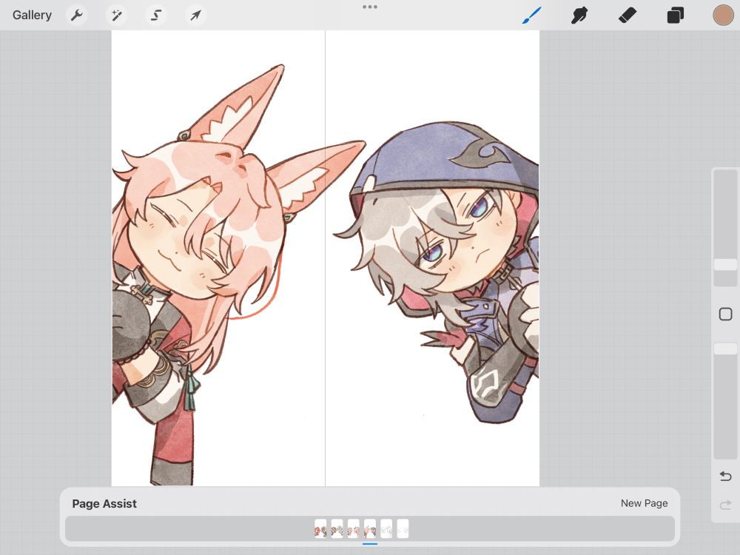
Task: Tap the three-dot handle at top center
Action: point(369,7)
